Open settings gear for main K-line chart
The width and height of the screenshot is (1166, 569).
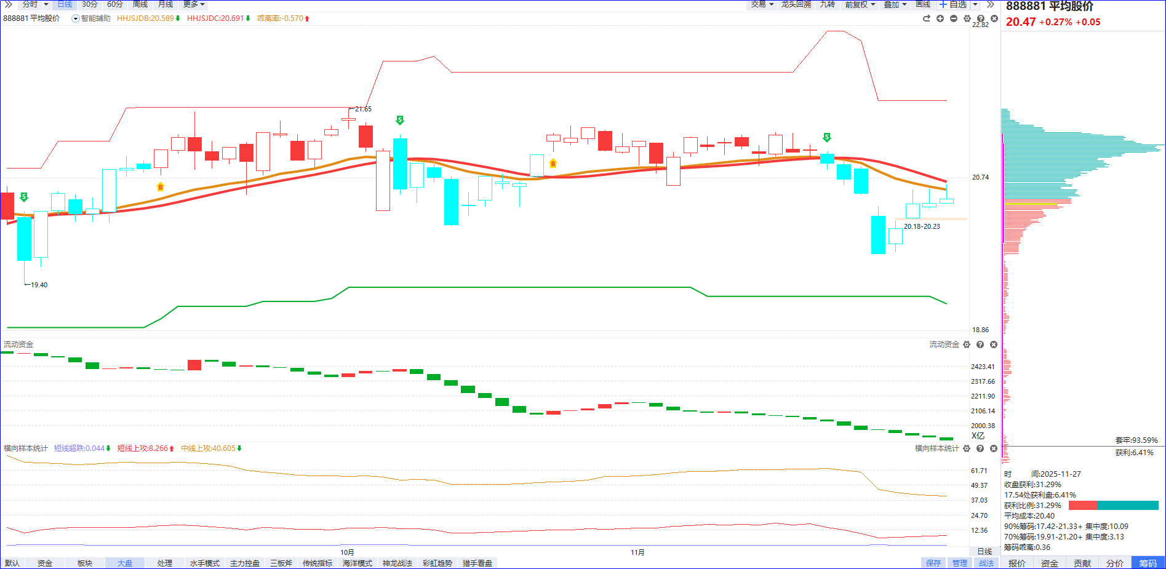tap(967, 18)
